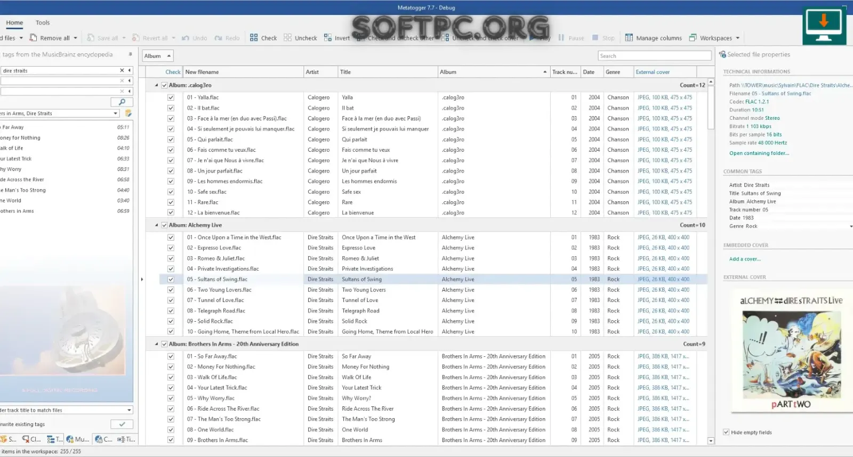This screenshot has width=853, height=457.
Task: Click the Pause playback icon
Action: point(561,38)
